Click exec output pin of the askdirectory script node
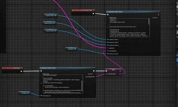The height and width of the screenshot is (107, 178). click(x=94, y=71)
